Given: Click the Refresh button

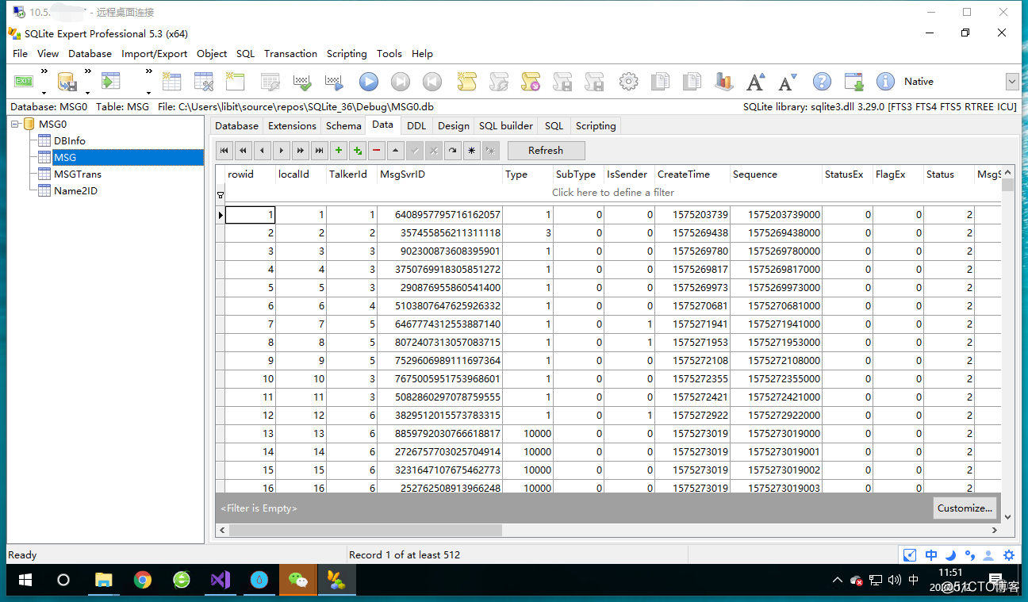Looking at the screenshot, I should click(546, 150).
